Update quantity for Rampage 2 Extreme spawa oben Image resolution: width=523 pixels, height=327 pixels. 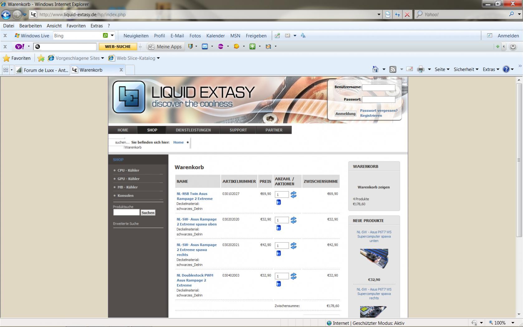293,220
